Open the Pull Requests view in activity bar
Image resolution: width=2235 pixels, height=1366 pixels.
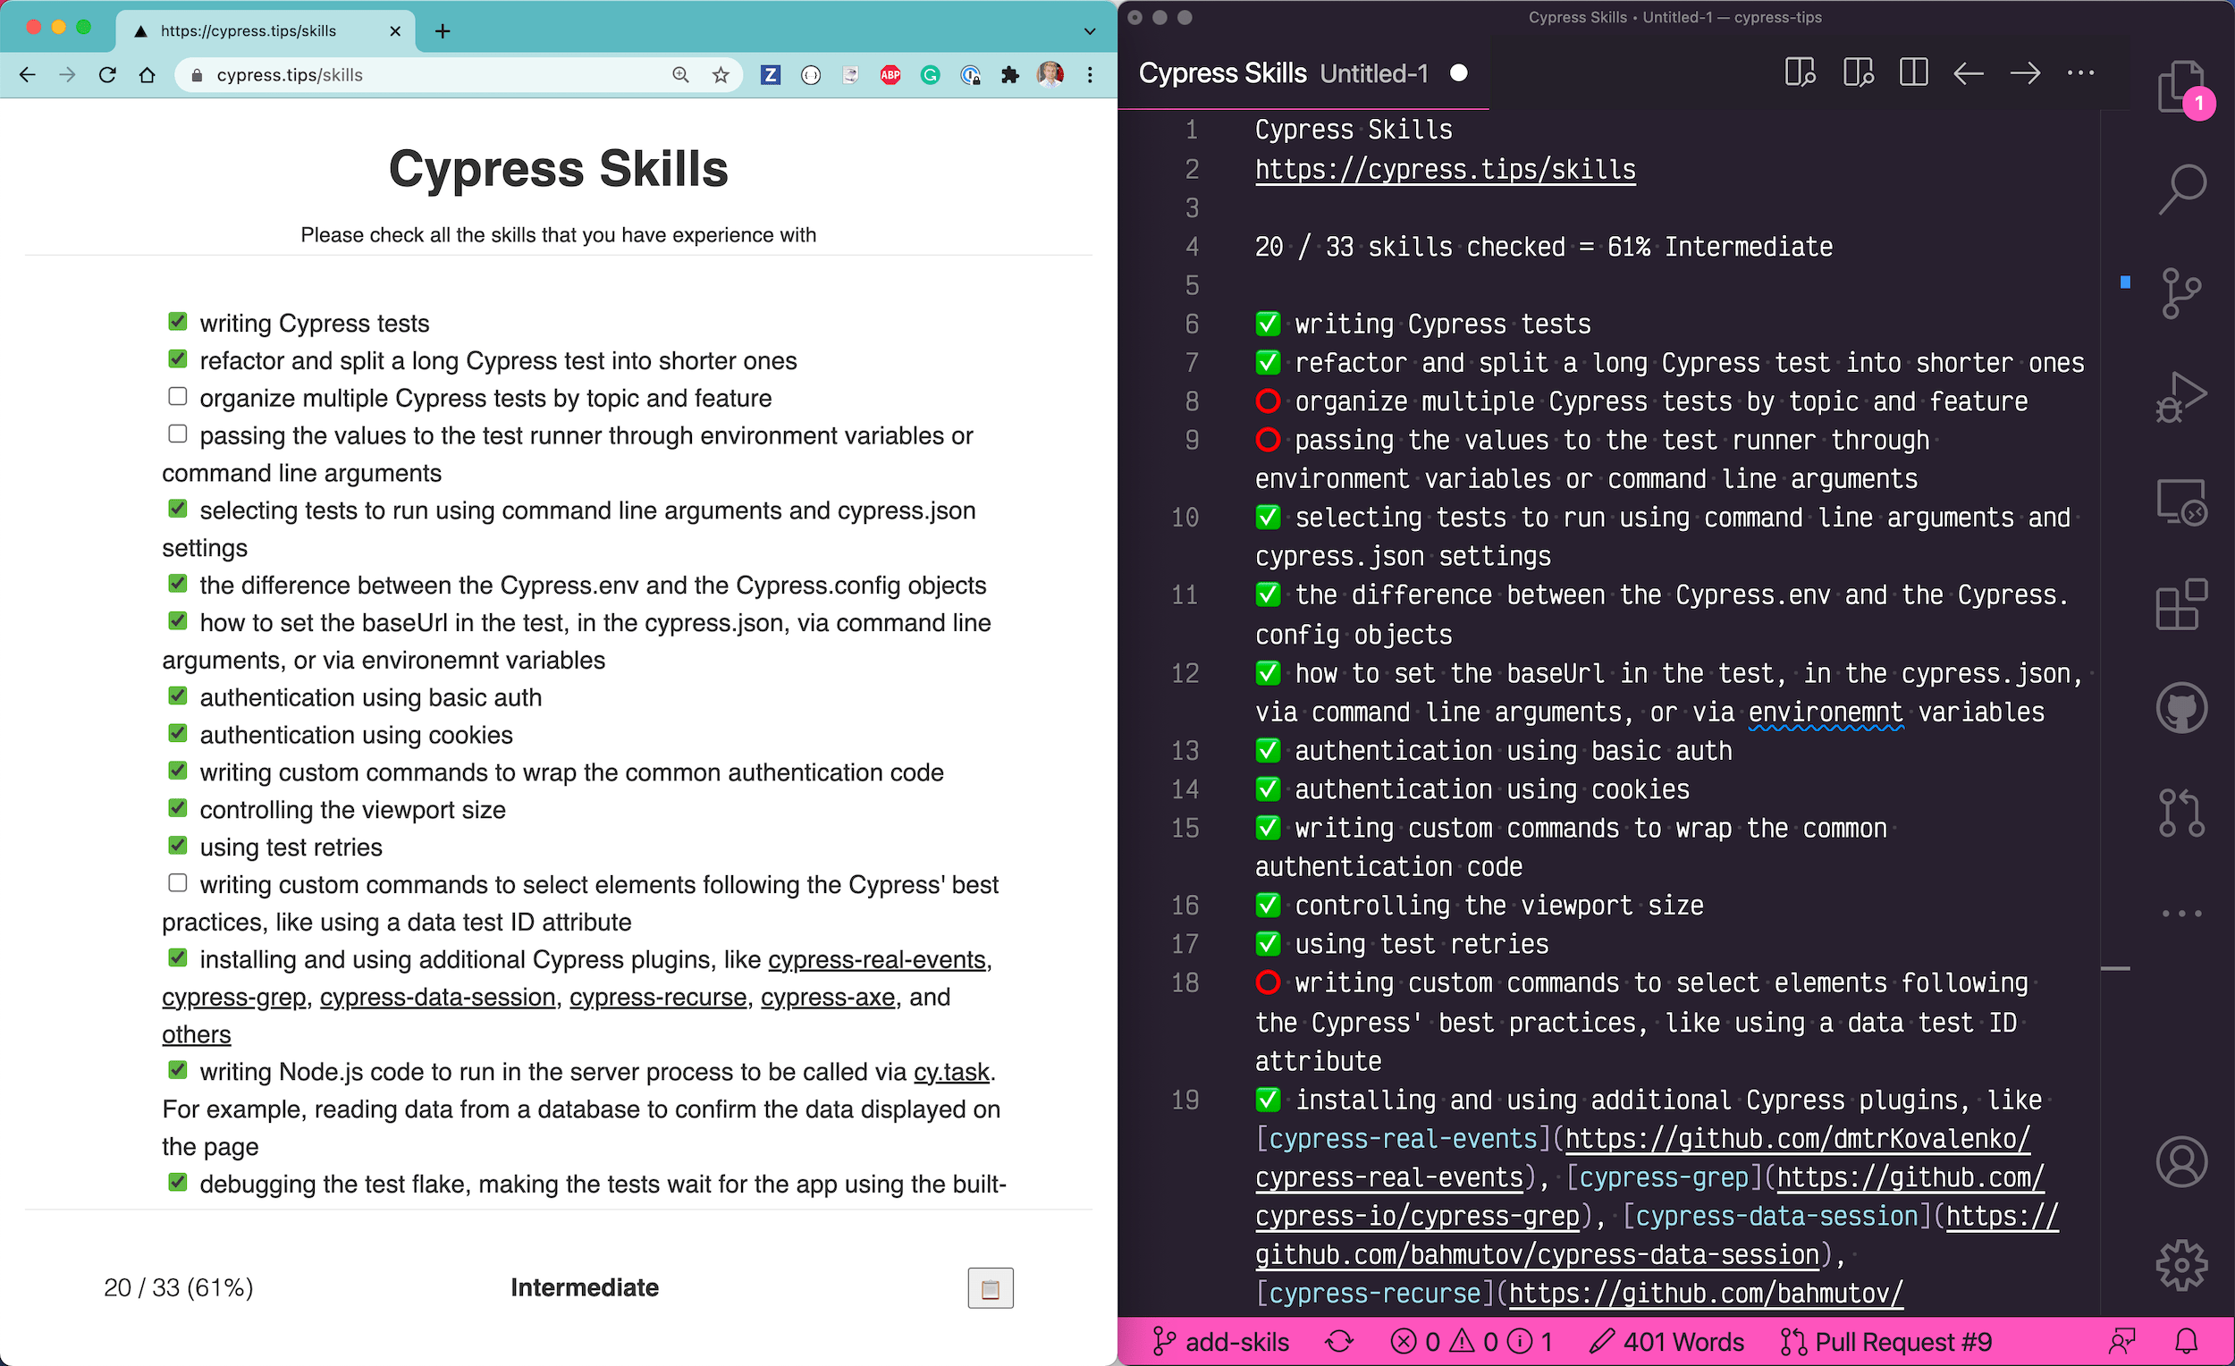coord(2180,812)
